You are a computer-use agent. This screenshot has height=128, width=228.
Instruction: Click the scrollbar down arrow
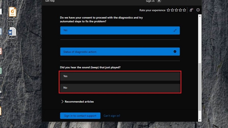(x=200, y=120)
